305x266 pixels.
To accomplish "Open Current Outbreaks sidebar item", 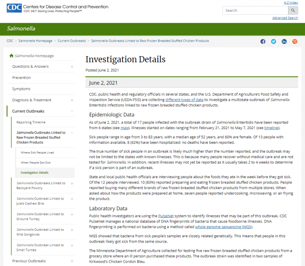I will 28,111.
